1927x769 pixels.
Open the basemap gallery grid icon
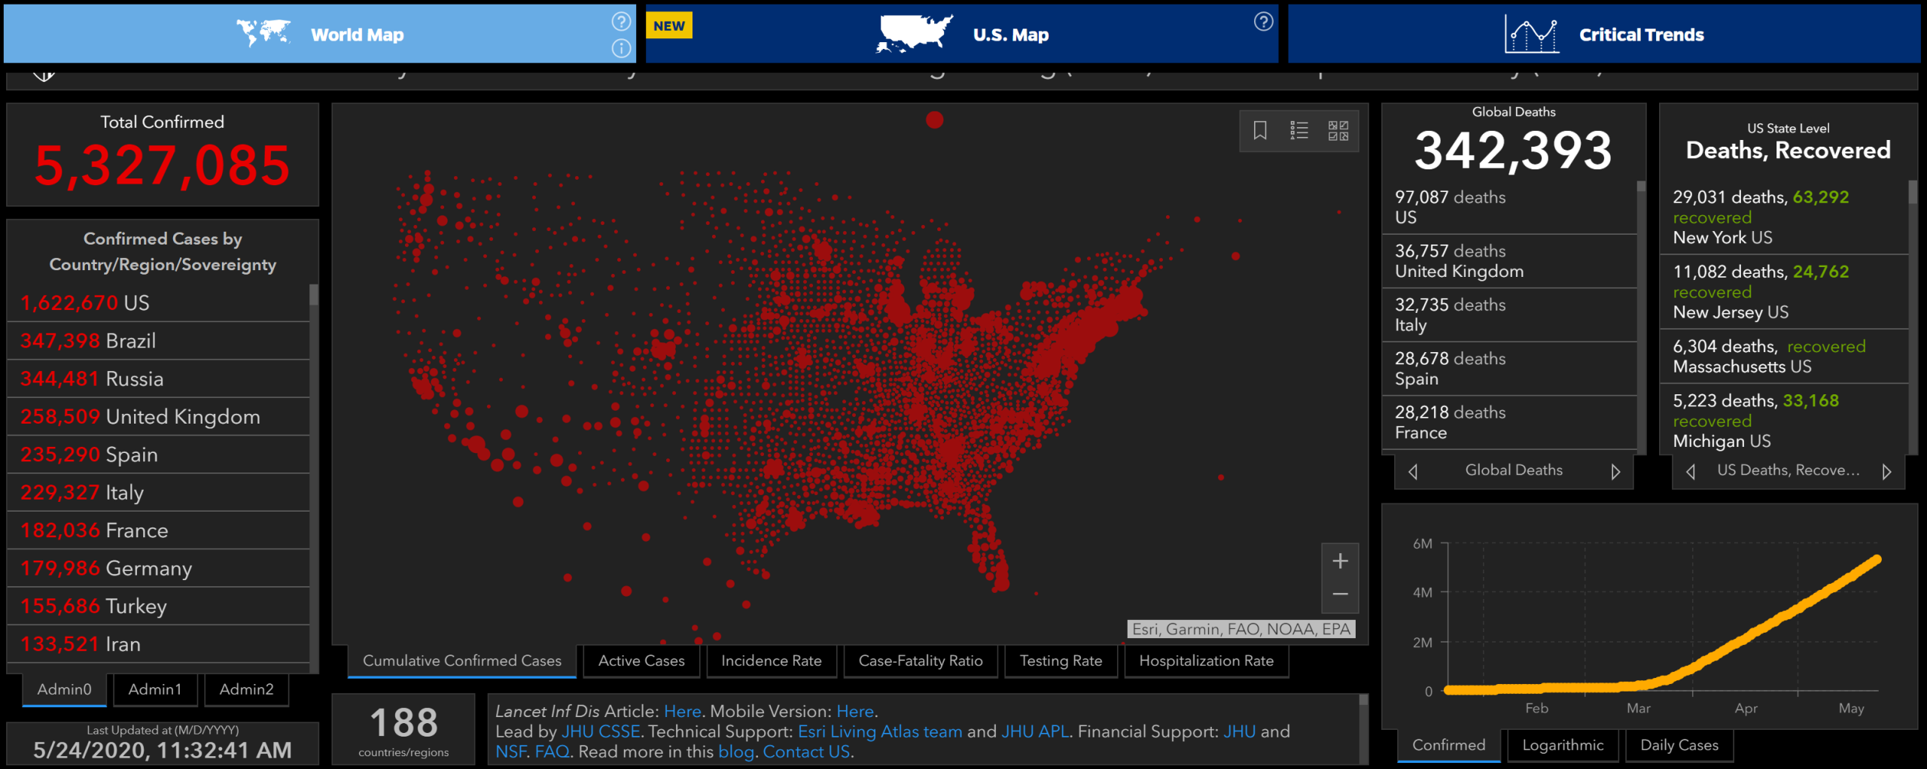click(x=1338, y=131)
